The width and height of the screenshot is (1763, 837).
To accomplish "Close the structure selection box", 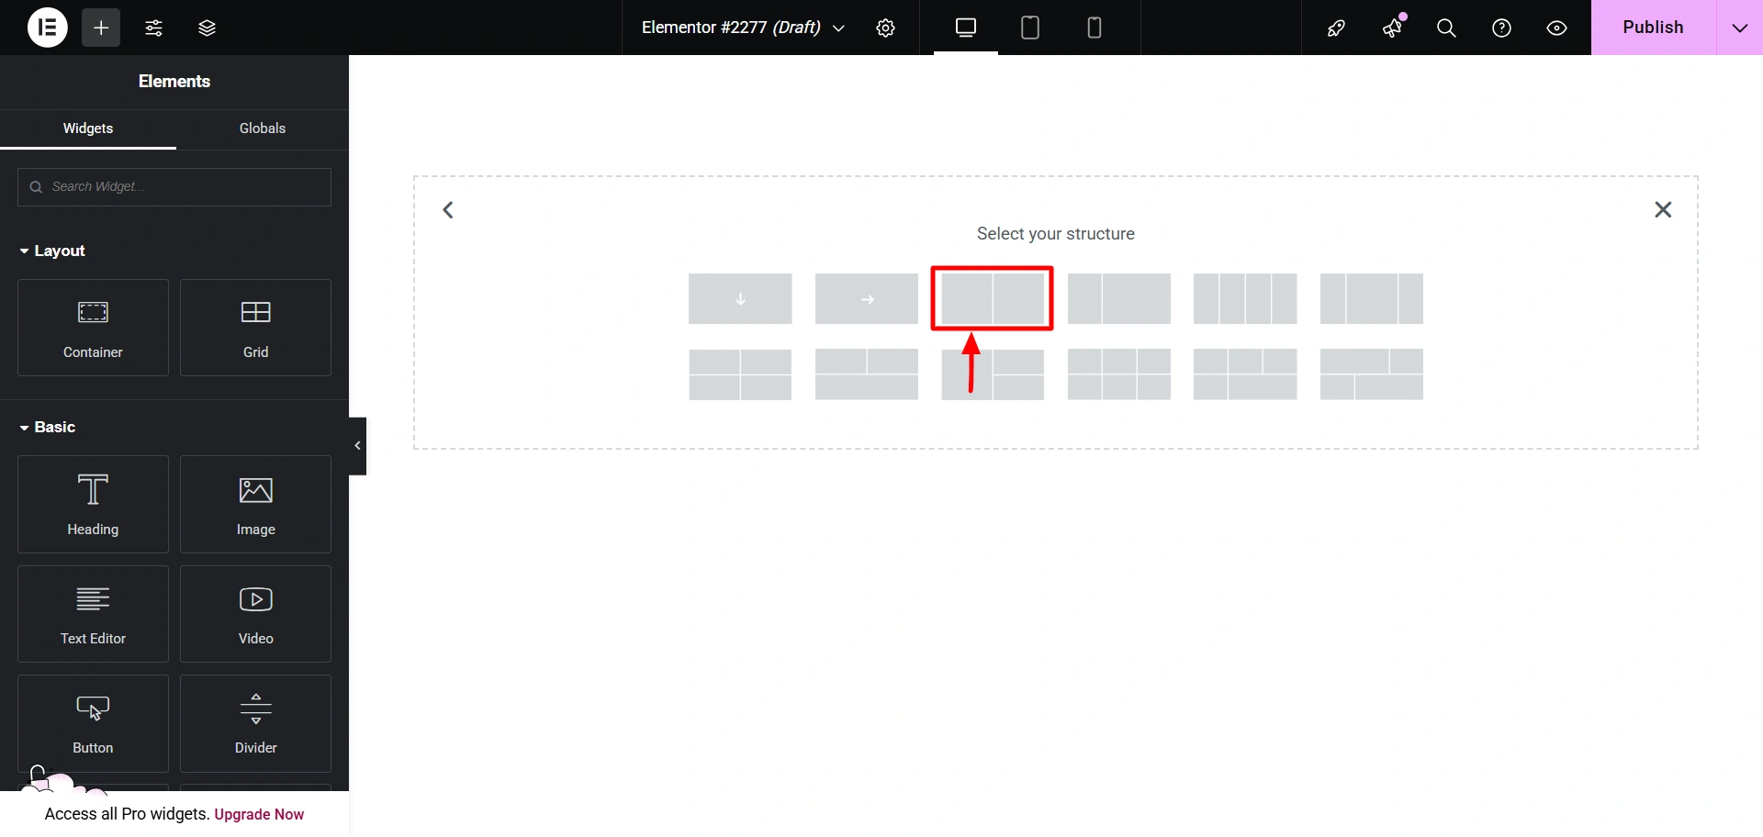I will pyautogui.click(x=1663, y=209).
